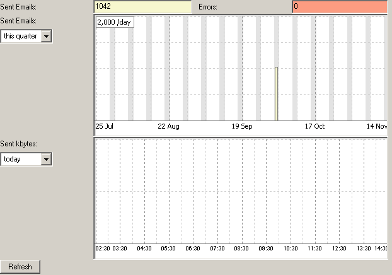392x275 pixels.
Task: Click the 17 Oct date marker
Action: [314, 126]
